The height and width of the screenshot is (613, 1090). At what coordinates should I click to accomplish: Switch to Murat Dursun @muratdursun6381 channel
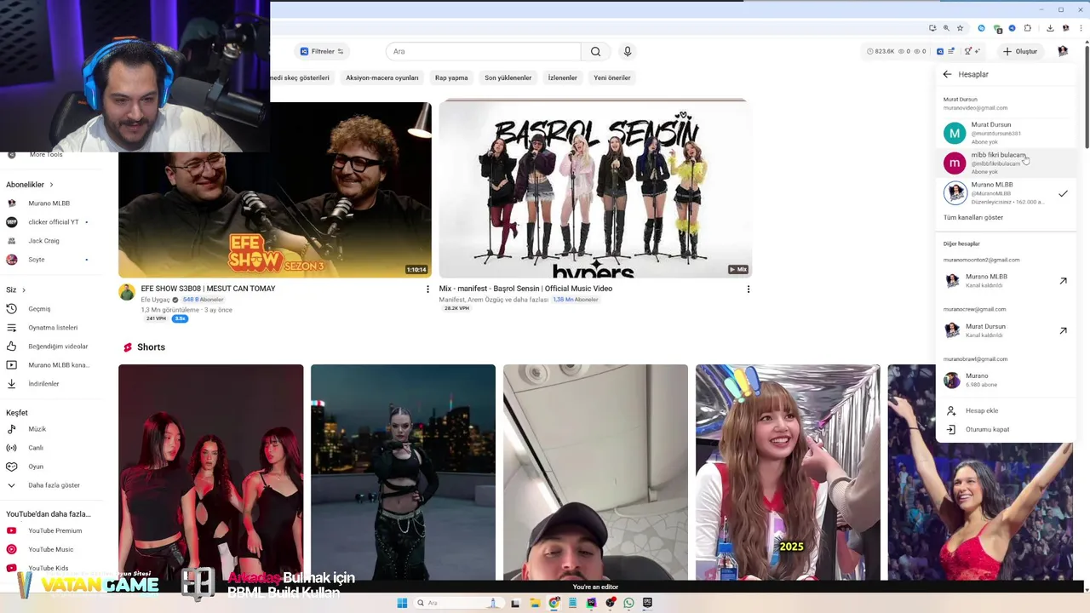[x=1006, y=133]
